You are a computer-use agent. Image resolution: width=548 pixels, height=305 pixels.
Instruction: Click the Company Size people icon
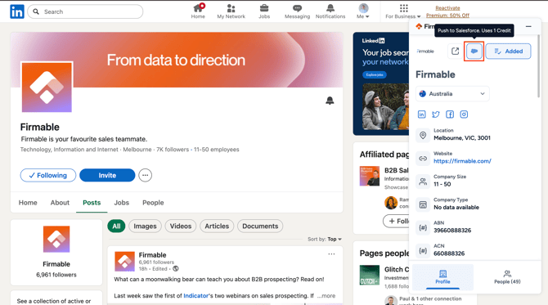coord(423,182)
